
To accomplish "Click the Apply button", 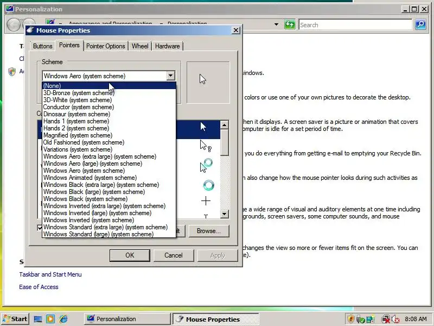I will click(218, 255).
